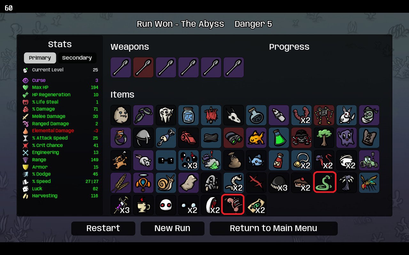Select the green potion flask item
Screen dimensions: 409x255
pos(279,138)
